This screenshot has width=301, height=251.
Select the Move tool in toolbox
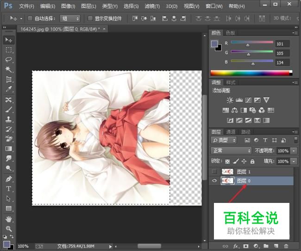click(x=9, y=40)
